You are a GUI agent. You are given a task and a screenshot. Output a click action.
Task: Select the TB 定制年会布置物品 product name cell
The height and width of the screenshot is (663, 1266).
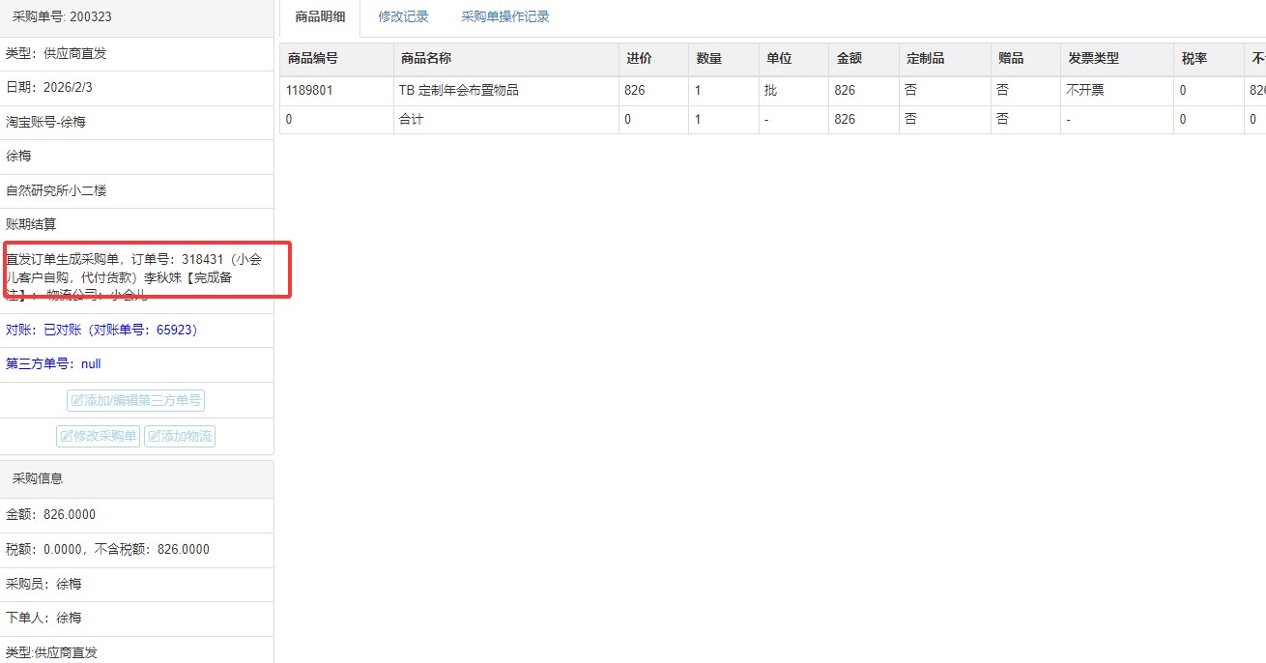tap(458, 91)
